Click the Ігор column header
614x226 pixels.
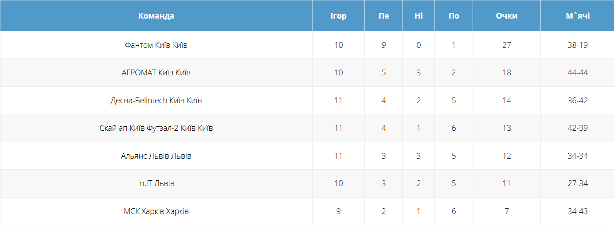tap(338, 16)
